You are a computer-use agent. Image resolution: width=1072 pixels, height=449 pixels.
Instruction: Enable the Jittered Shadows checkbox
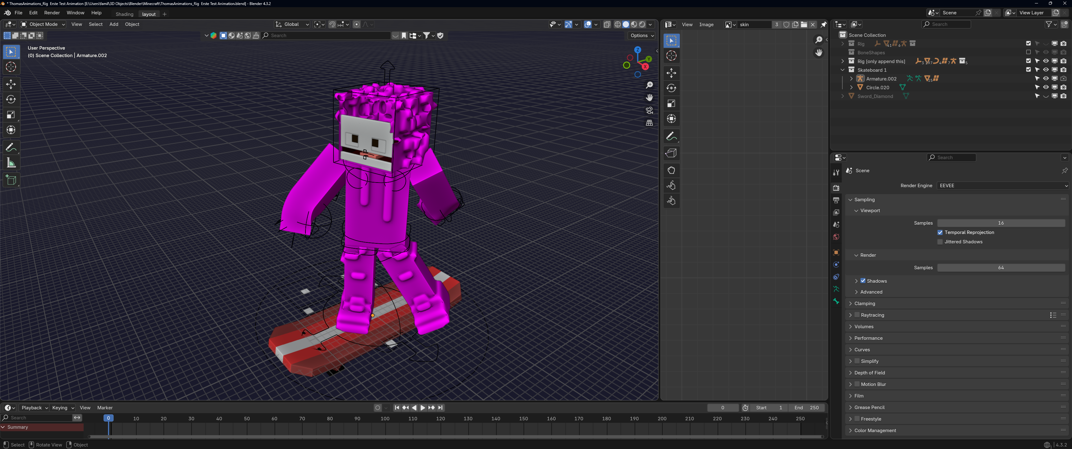tap(940, 242)
